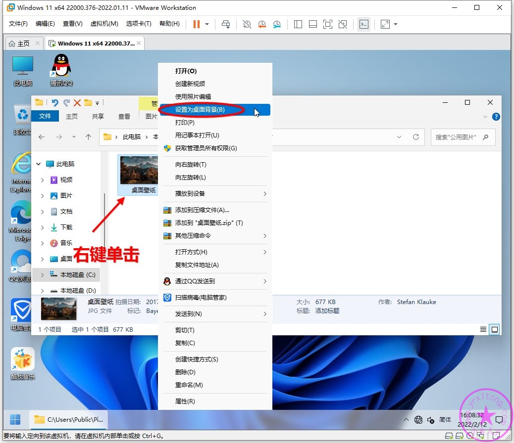Viewport: 514px width, 443px height.
Task: Expand the 播放到设备 submenu
Action: [215, 194]
